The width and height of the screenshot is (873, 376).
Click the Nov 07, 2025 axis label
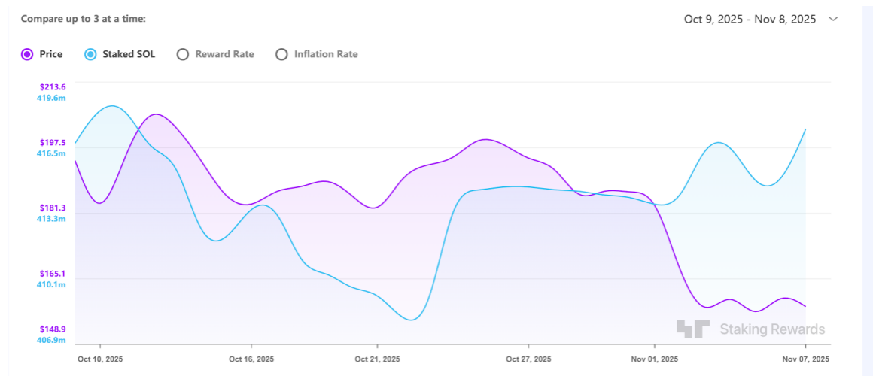(806, 359)
